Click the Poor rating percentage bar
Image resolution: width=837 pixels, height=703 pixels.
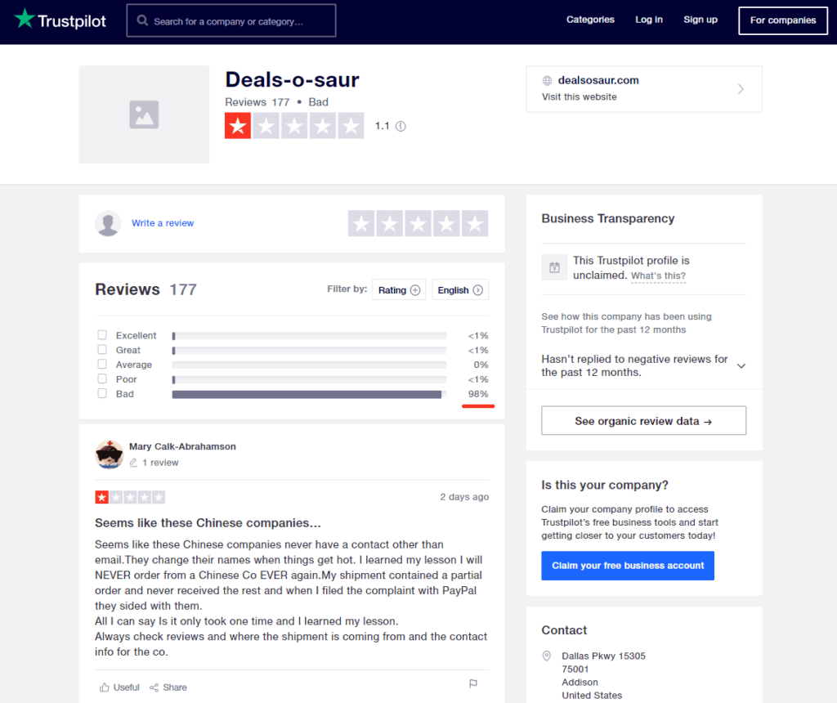309,379
